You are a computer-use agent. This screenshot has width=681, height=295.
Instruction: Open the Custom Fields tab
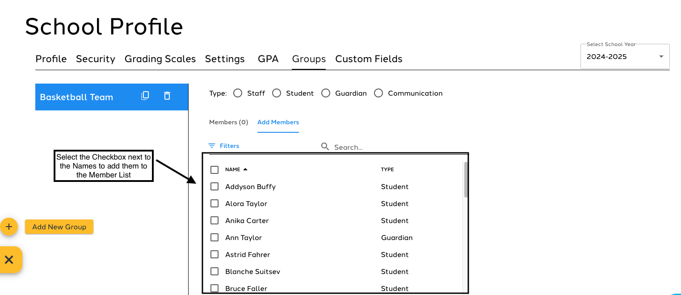pyautogui.click(x=369, y=59)
